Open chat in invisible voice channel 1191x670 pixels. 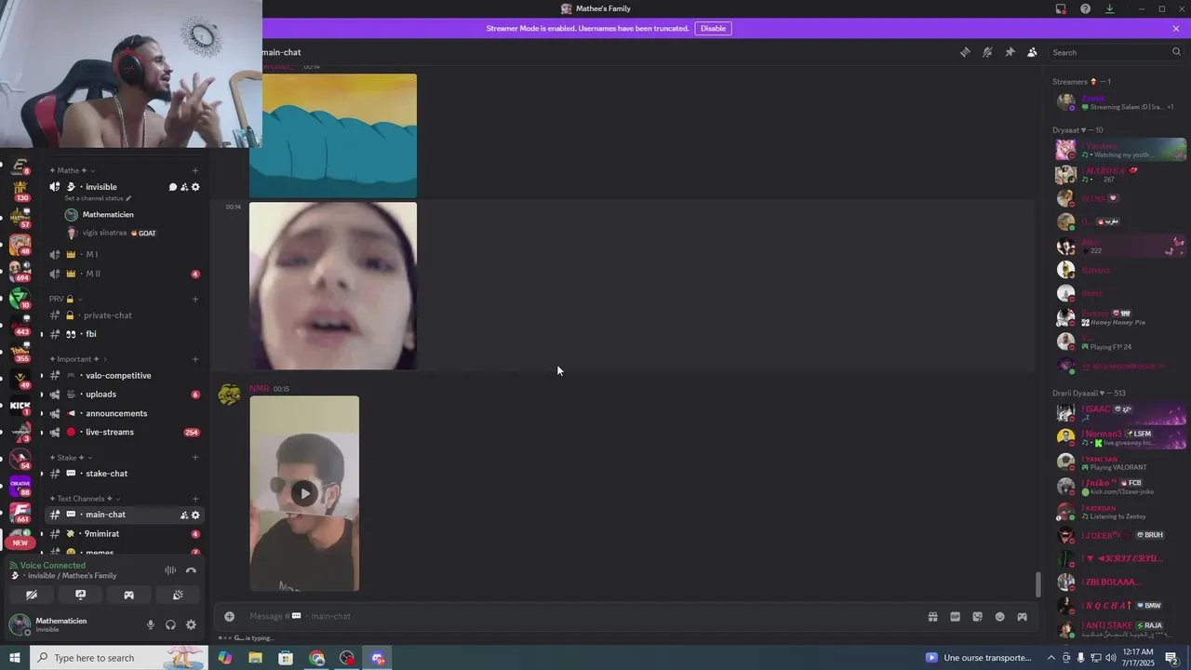pos(172,187)
